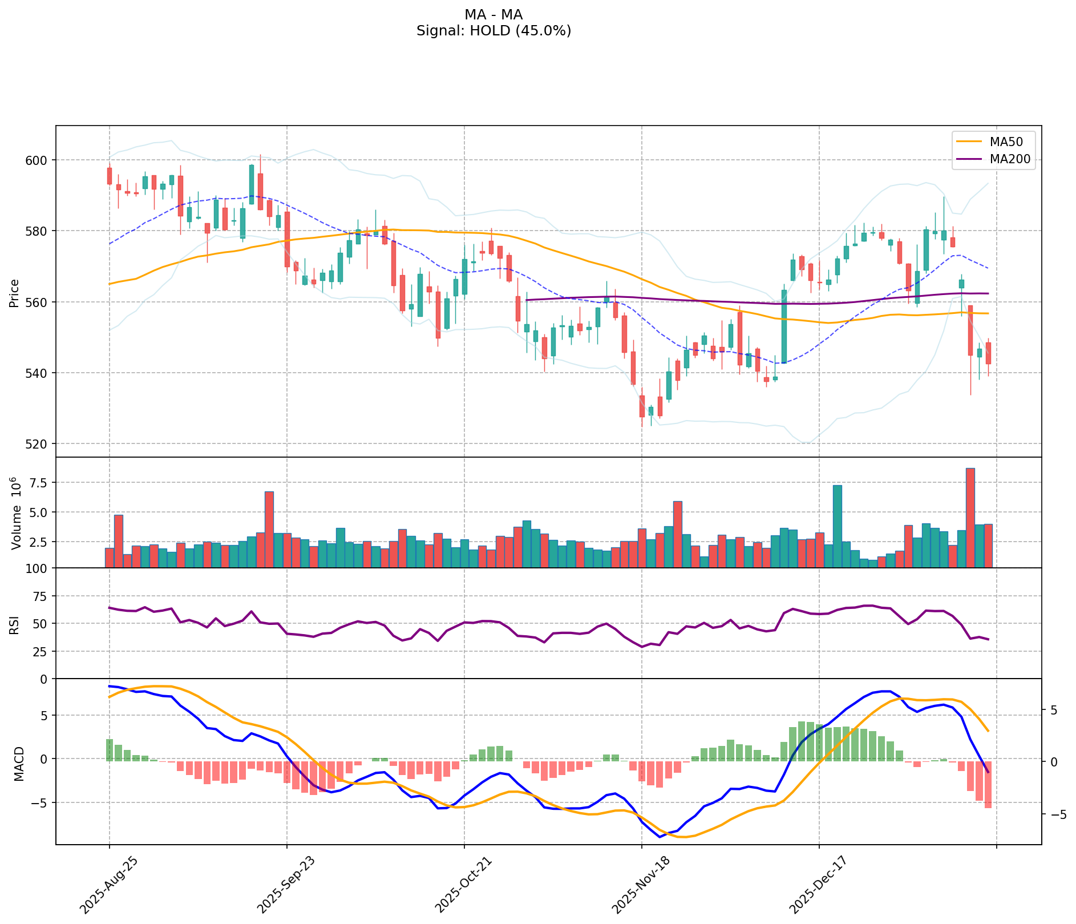Click the 600 tick on Price axis
1076x924 pixels.
(x=36, y=160)
